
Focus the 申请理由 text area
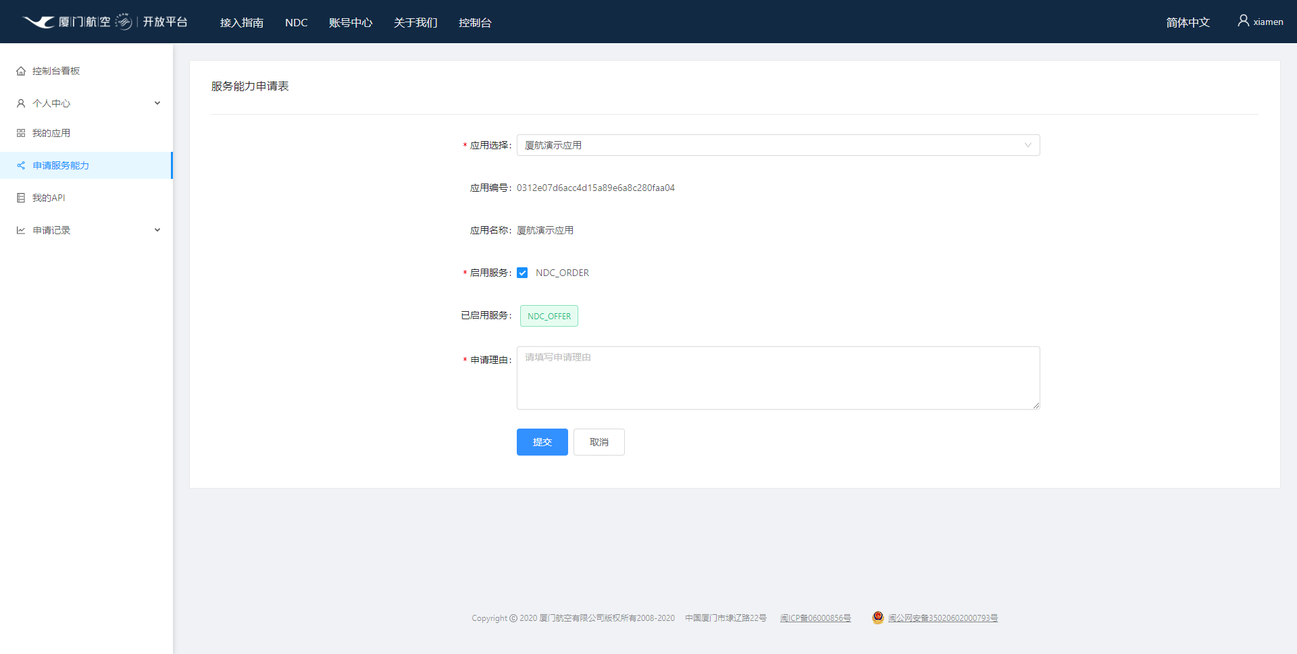[778, 378]
